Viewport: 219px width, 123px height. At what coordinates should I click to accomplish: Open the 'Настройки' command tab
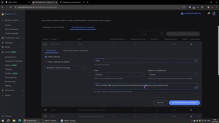point(51,51)
